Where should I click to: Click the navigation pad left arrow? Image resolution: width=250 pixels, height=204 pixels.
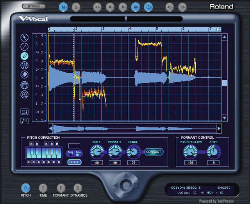[116, 185]
